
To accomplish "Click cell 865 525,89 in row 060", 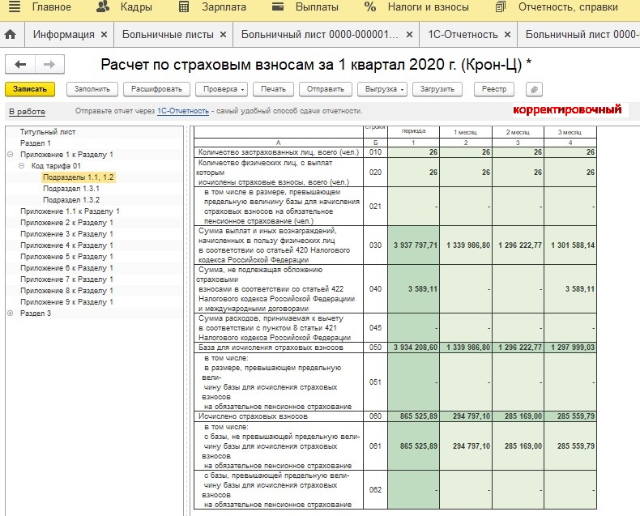I will tap(413, 416).
